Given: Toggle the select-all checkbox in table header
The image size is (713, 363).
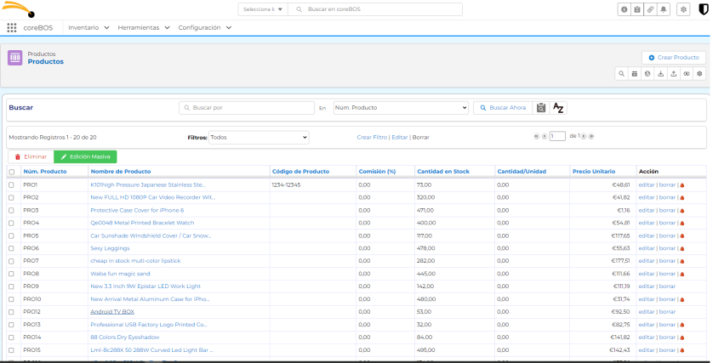Looking at the screenshot, I should tap(12, 172).
